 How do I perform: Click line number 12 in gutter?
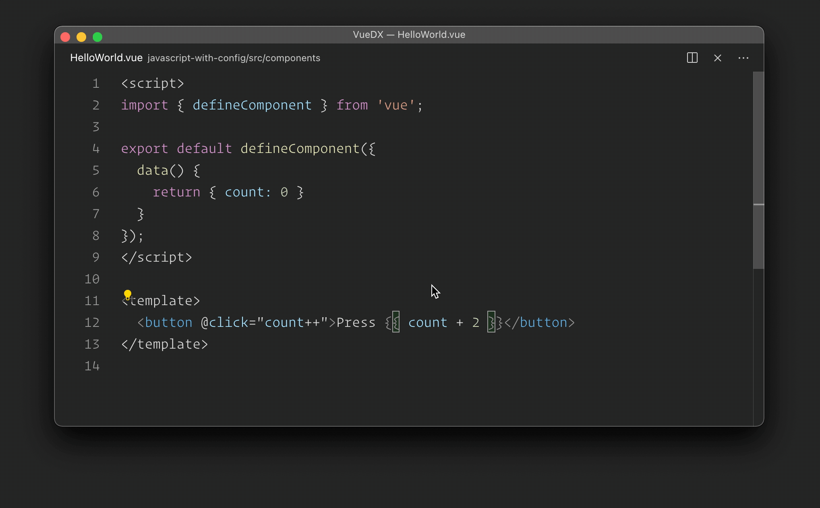coord(92,322)
